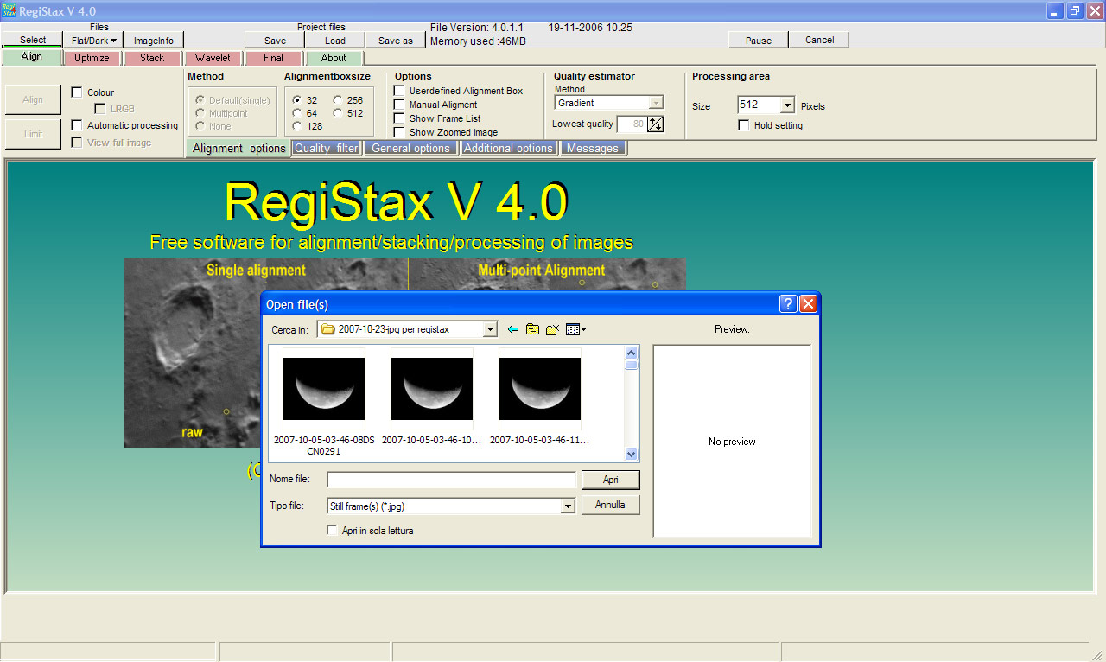Expand the Nome file autocomplete field
This screenshot has height=662, width=1106.
pos(451,480)
